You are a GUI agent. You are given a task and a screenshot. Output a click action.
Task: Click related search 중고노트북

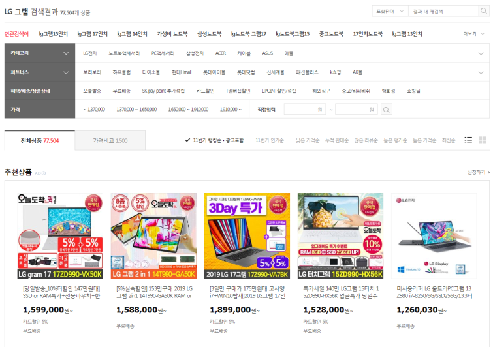click(331, 34)
